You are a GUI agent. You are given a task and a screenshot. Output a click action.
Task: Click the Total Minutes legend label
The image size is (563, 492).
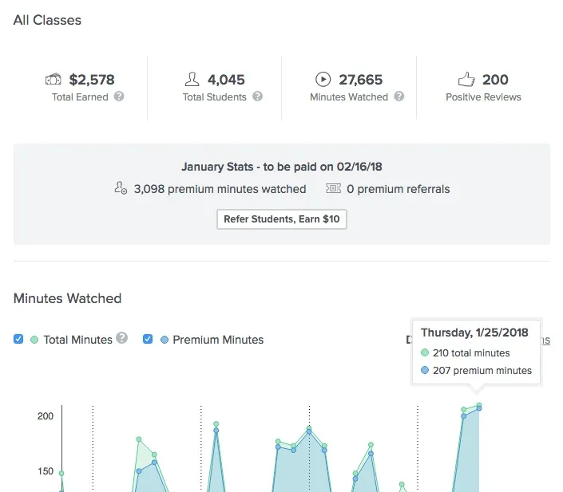pyautogui.click(x=78, y=340)
